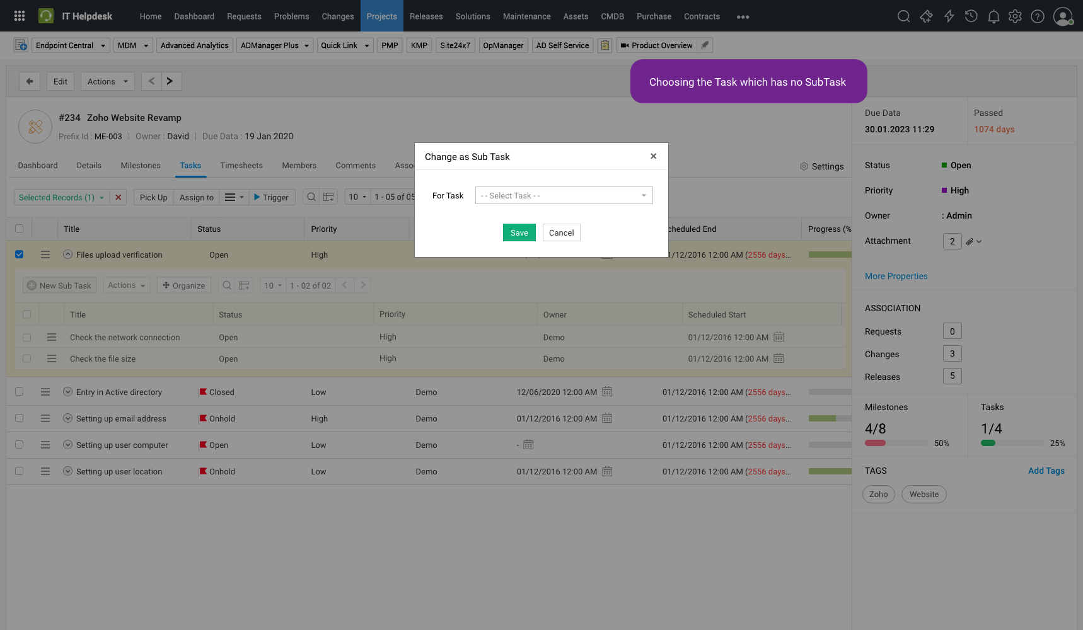
Task: Click drag handle of Setting up email address
Action: coord(45,418)
